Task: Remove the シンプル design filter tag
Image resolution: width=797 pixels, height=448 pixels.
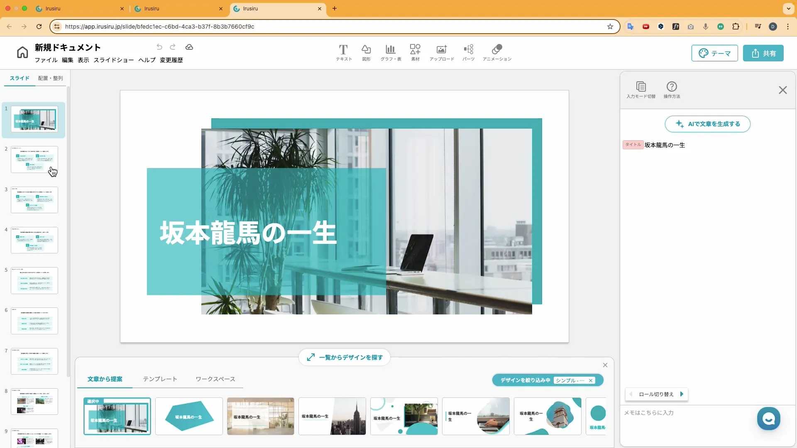Action: [x=591, y=380]
